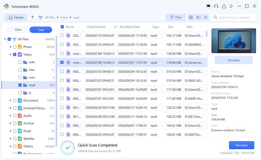Viewport: 261px width, 160px height.
Task: Switch to thumbnail grid view
Action: [x=191, y=17]
